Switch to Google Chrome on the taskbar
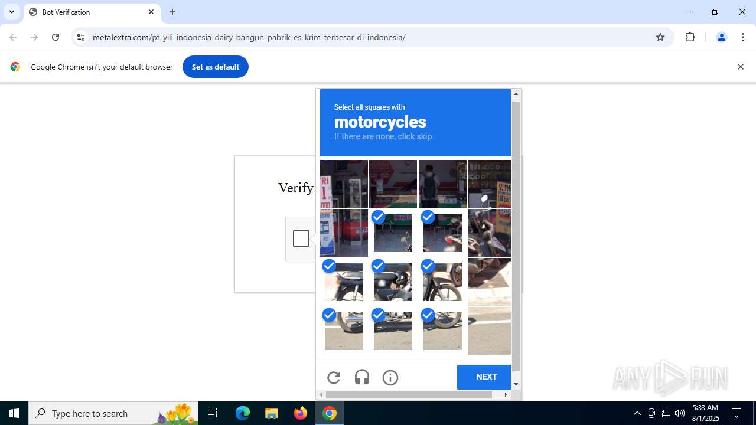The height and width of the screenshot is (425, 756). [x=330, y=413]
